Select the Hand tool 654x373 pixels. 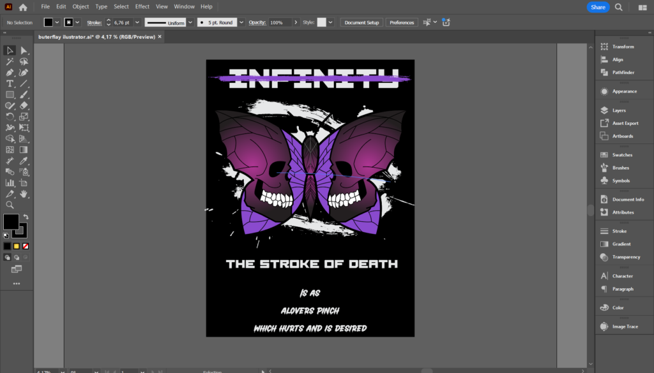[24, 193]
